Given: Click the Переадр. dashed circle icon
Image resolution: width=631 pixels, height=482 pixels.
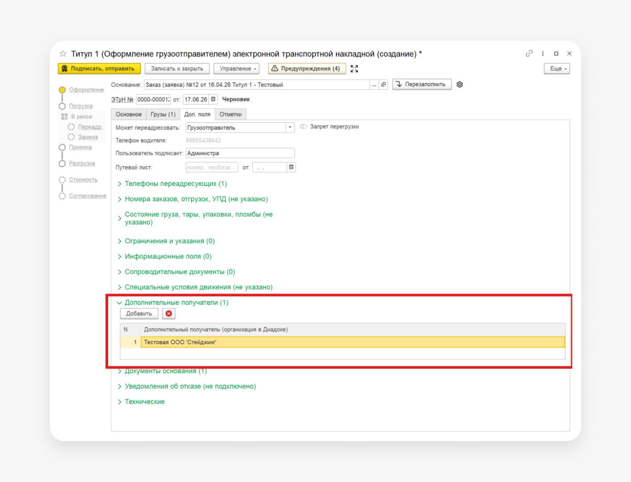Looking at the screenshot, I should point(71,127).
